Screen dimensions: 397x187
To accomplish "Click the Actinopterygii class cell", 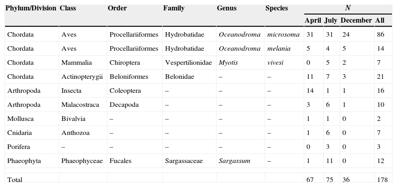I will [82, 77].
